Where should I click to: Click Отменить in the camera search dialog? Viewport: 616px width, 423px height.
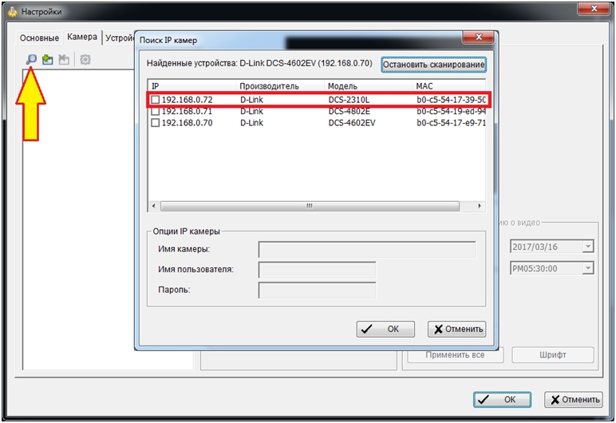(456, 329)
